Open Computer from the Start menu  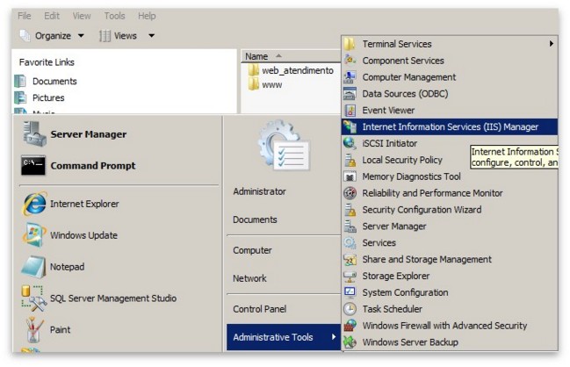(252, 250)
